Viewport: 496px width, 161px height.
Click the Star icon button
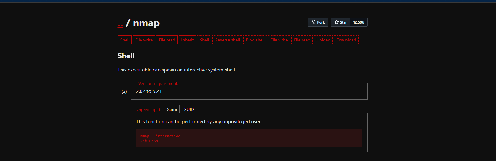(340, 22)
